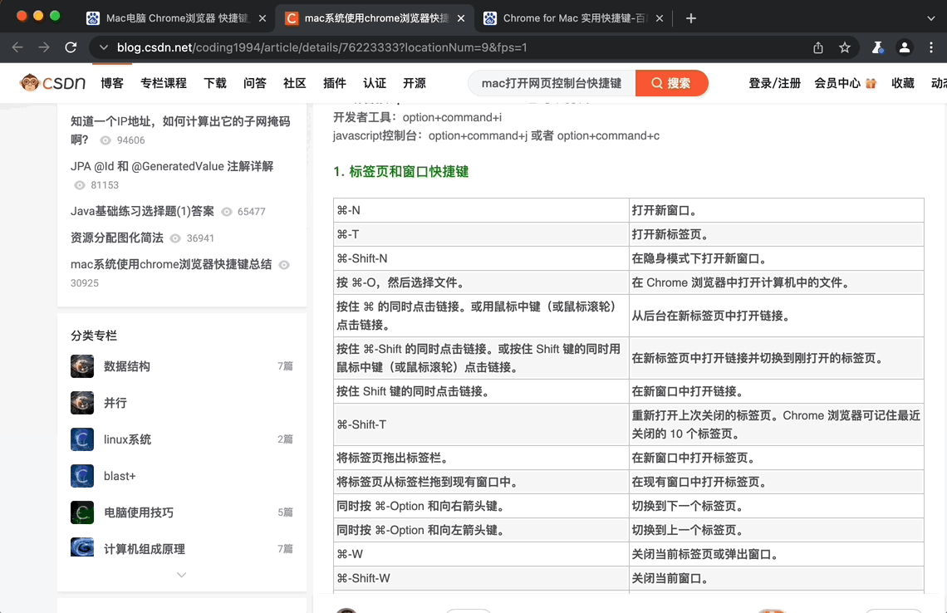Click the 电脑使用技巧 column icon
The image size is (947, 613).
tap(82, 512)
